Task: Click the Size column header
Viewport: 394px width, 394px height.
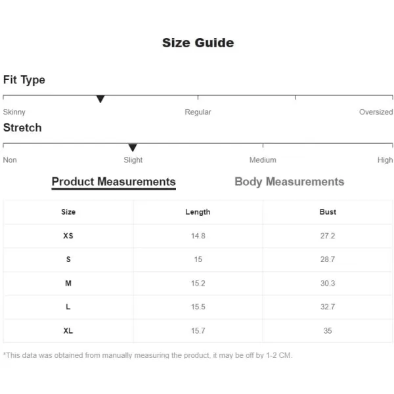Action: click(x=68, y=212)
